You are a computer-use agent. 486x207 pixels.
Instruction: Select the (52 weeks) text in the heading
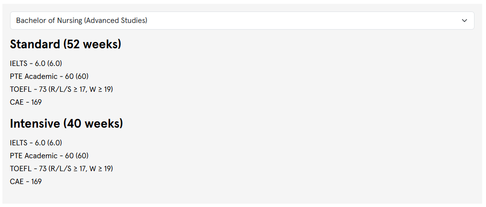92,44
